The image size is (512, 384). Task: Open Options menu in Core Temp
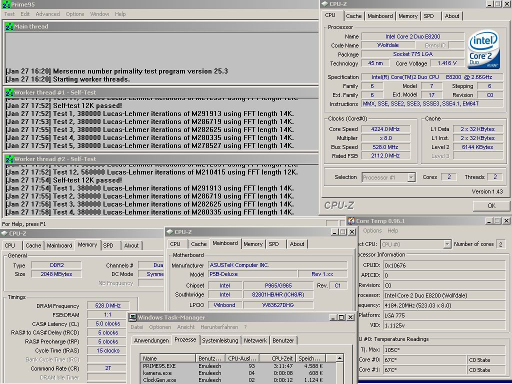tap(372, 230)
